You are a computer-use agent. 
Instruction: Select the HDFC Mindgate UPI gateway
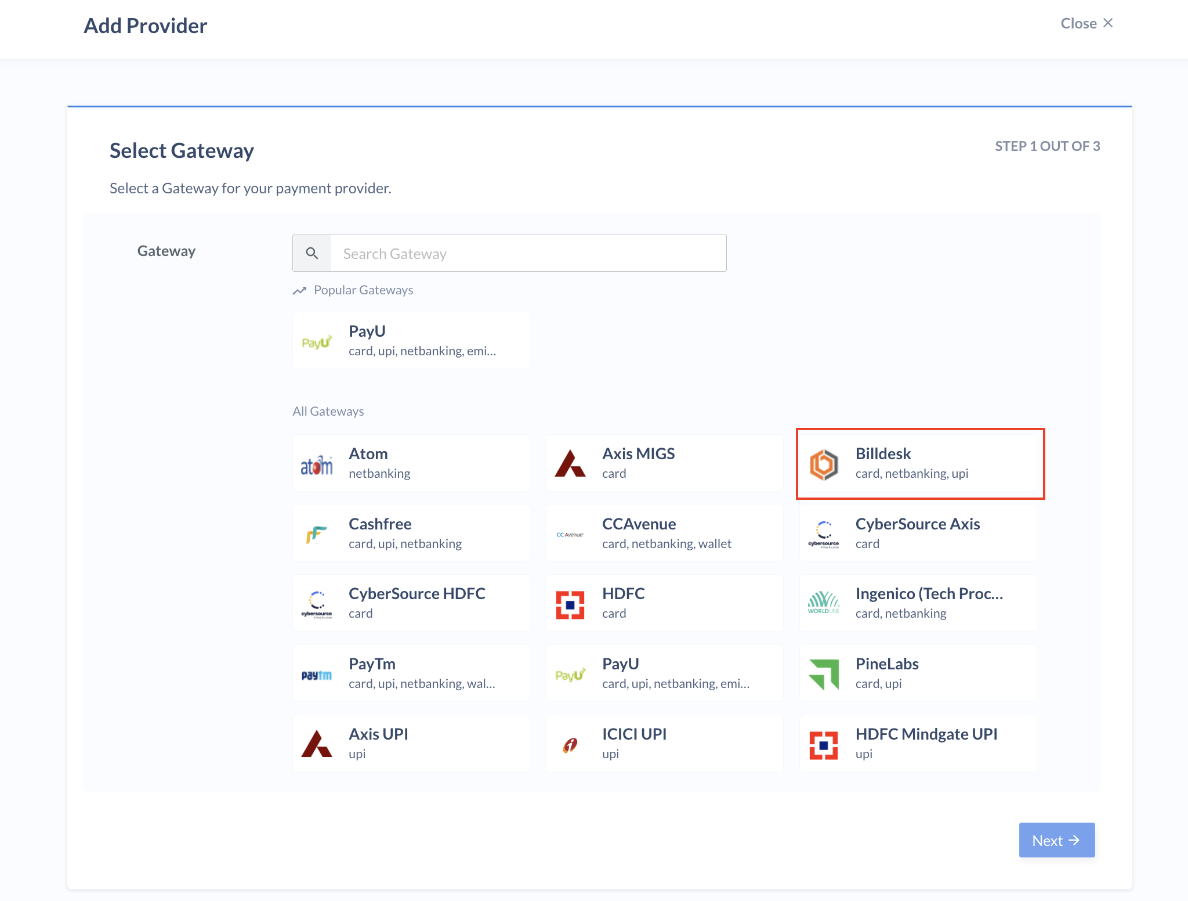coord(918,743)
